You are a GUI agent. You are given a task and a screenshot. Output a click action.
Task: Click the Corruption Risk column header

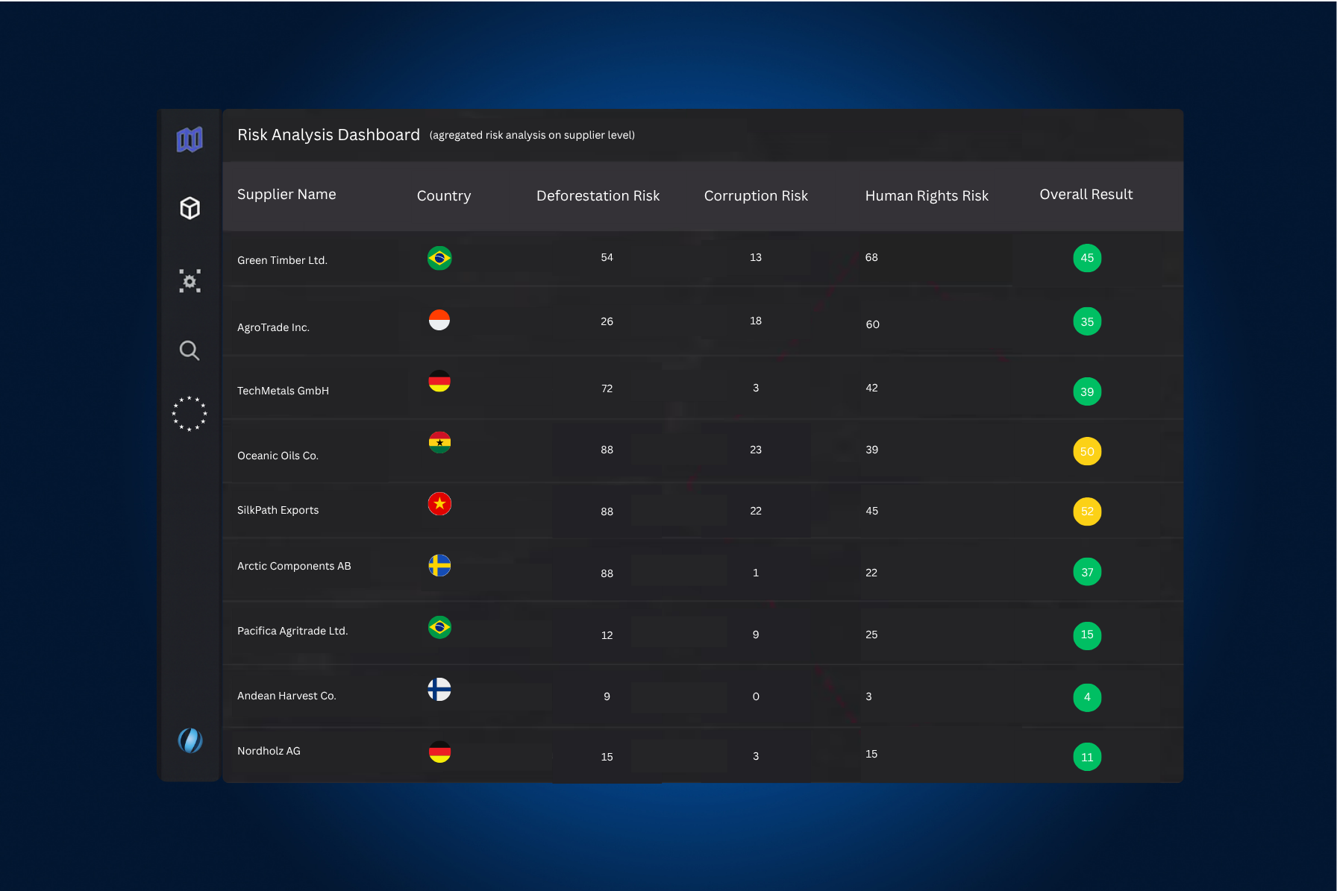(756, 196)
